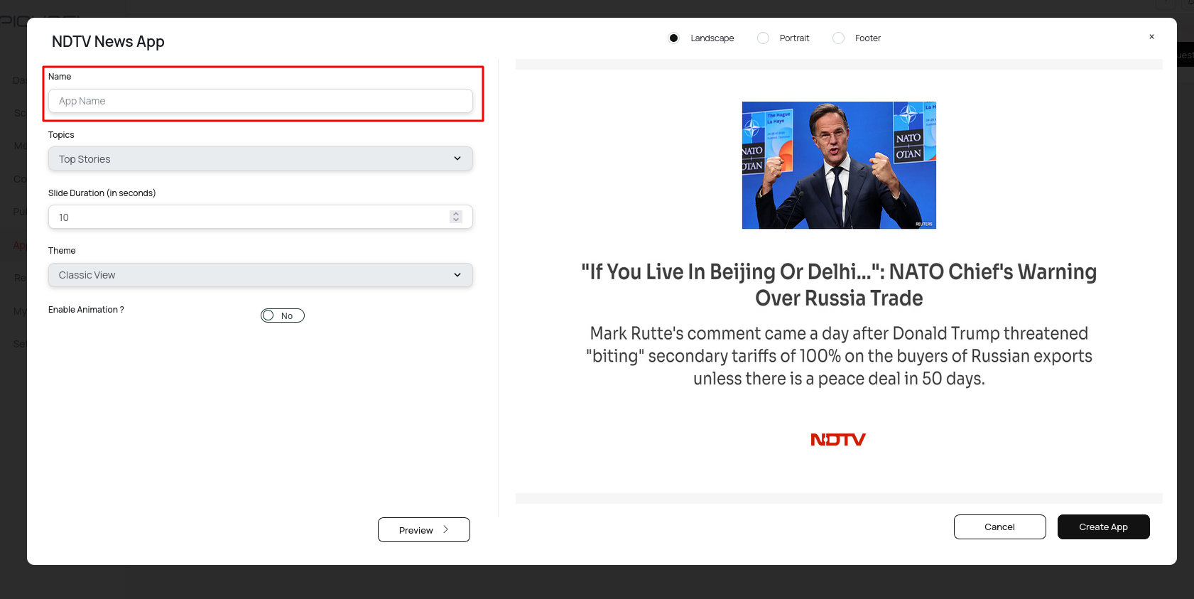This screenshot has height=599, width=1194.
Task: Select the Footer layout radio button
Action: (839, 38)
